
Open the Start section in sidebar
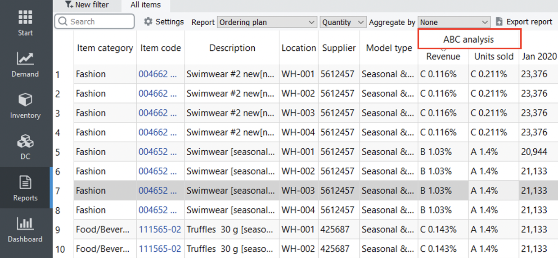25,22
